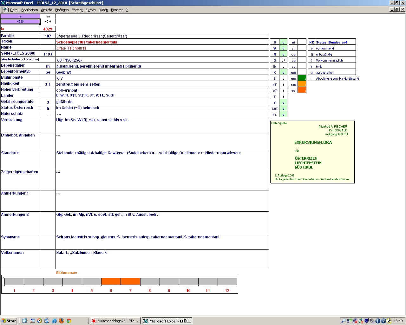Viewport: 406px width, 325px height.
Task: Click the first quick launch icon next to Start
Action: click(25, 321)
